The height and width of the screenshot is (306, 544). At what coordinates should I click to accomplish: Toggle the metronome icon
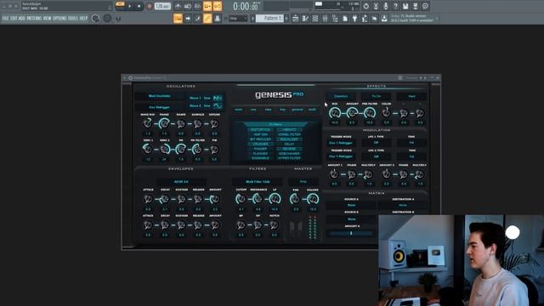178,6
